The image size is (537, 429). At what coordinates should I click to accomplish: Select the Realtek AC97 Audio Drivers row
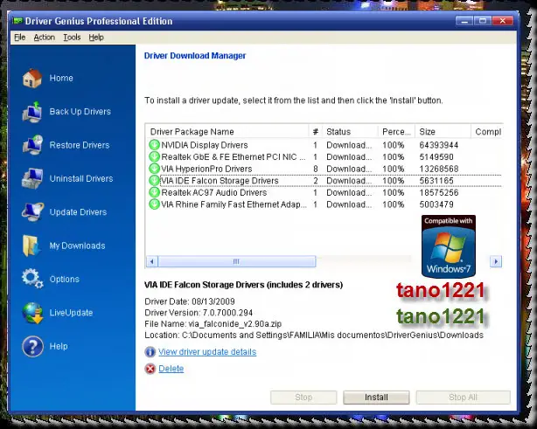coord(324,192)
